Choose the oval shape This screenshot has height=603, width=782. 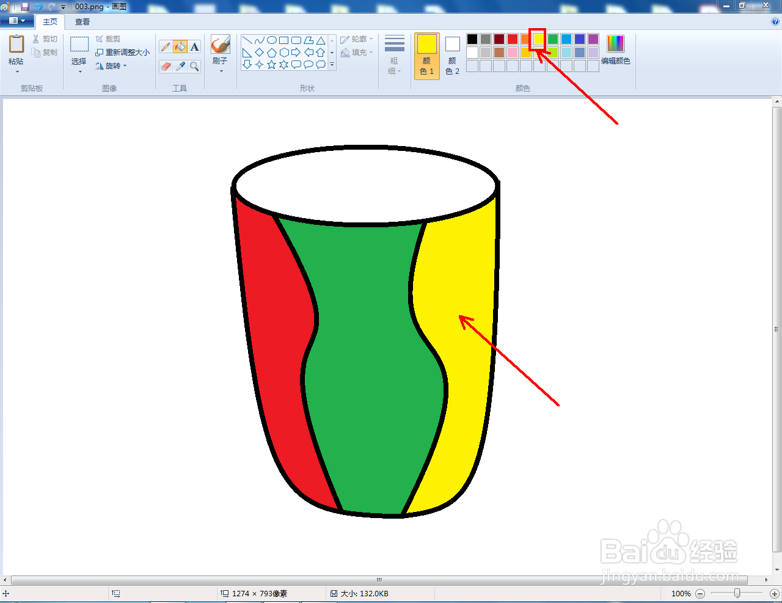tap(272, 40)
